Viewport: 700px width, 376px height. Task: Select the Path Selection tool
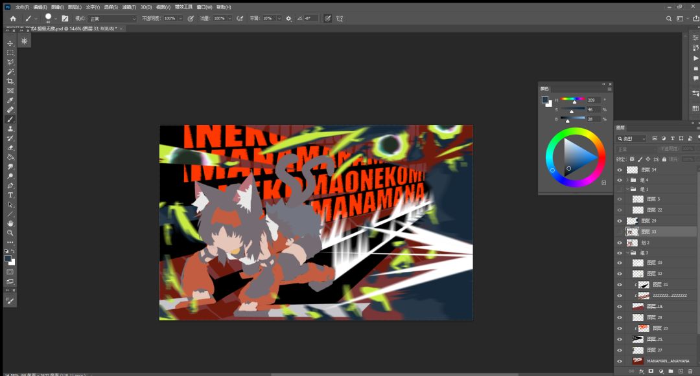[x=10, y=205]
